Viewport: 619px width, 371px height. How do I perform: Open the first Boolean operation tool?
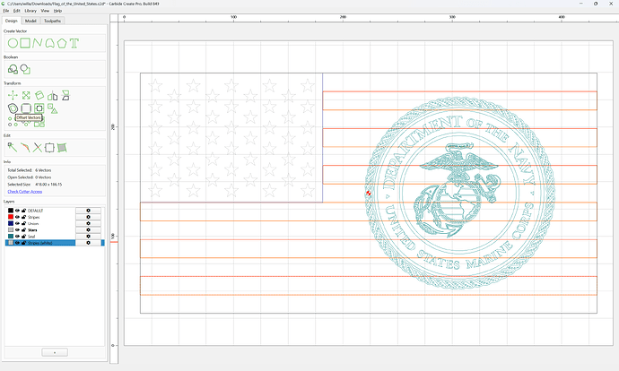click(x=13, y=69)
